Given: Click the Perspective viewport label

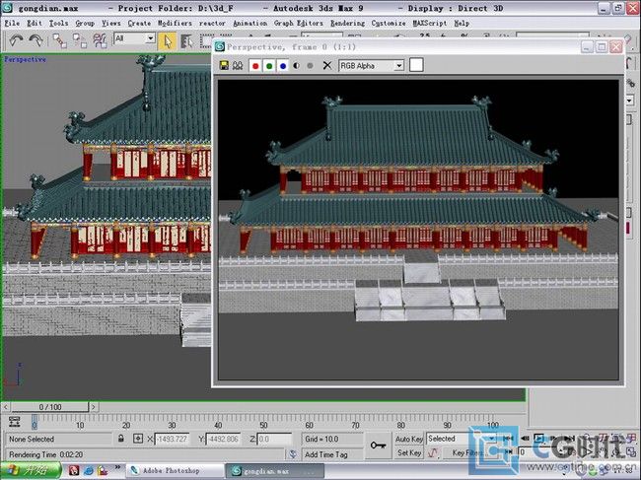Looking at the screenshot, I should click(x=25, y=59).
